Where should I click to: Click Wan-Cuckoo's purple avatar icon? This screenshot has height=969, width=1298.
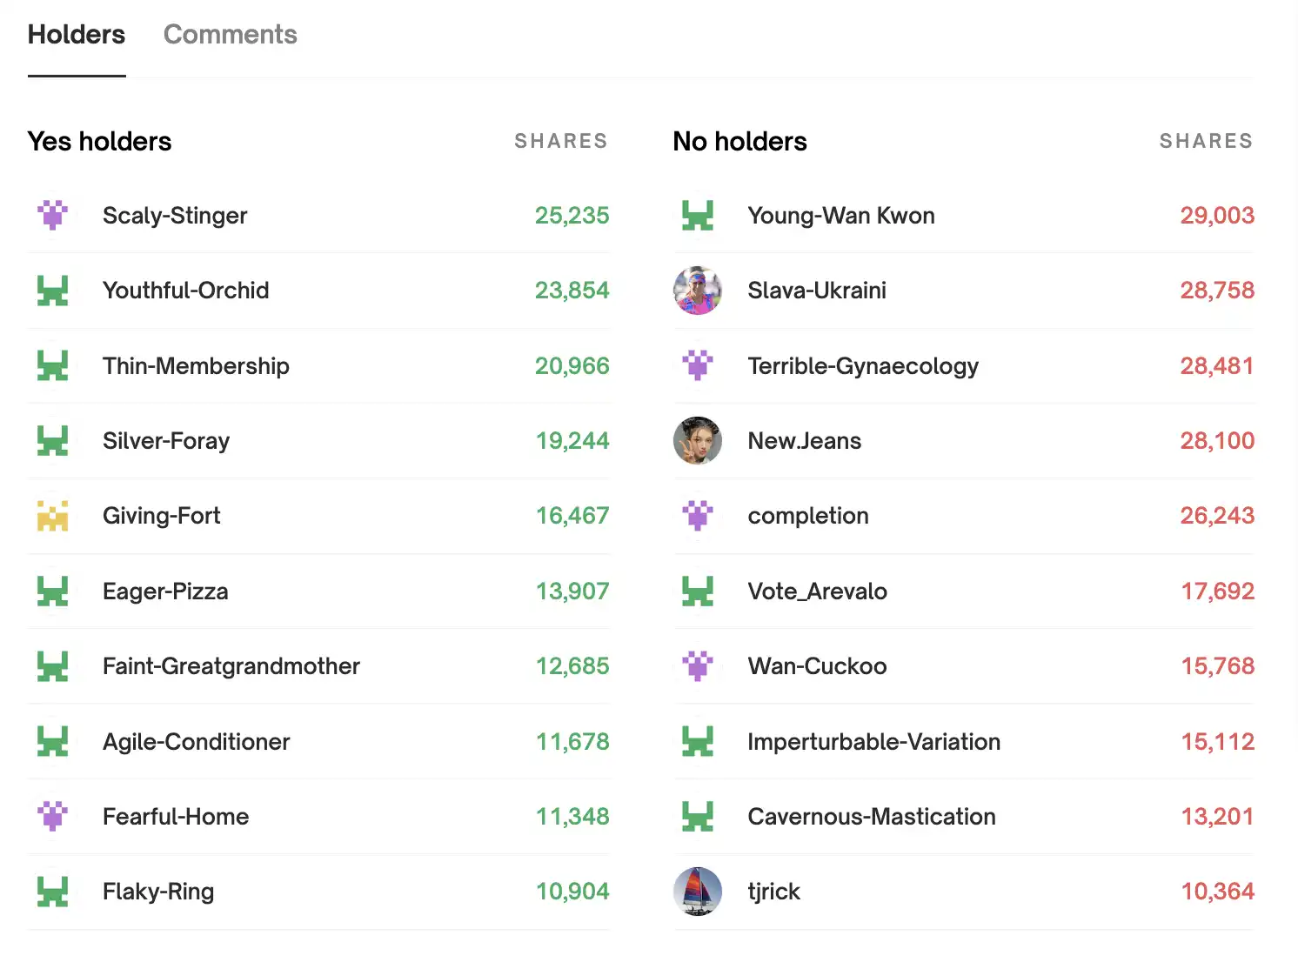click(x=698, y=666)
